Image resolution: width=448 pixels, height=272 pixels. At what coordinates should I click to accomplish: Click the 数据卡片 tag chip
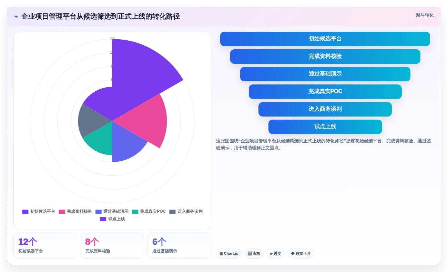[301, 254]
